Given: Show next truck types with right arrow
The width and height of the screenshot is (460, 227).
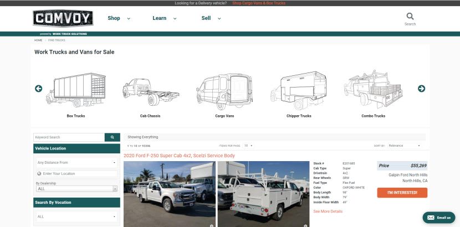Looking at the screenshot, I should 421,89.
